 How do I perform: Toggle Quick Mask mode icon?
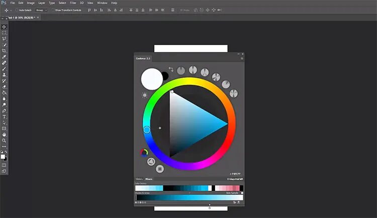click(x=4, y=165)
